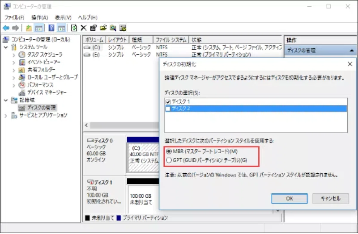Select コンピューターの管理 (ローカル) root node
This screenshot has width=358, height=234.
tap(41, 39)
